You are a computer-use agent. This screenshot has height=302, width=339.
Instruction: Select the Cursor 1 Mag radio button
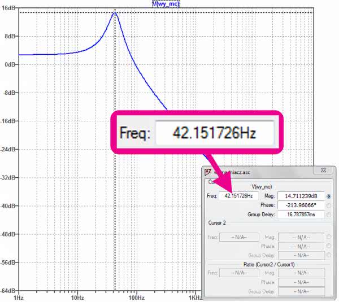coord(329,196)
